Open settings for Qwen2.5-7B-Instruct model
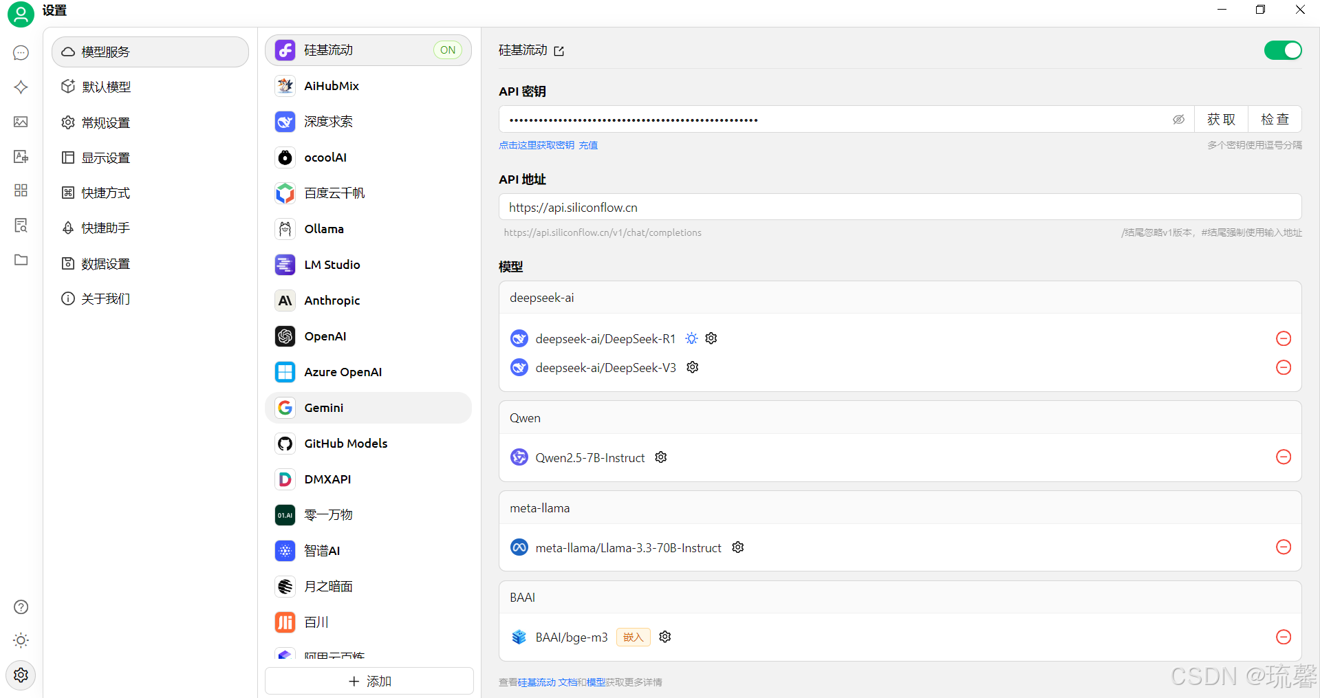 point(661,457)
